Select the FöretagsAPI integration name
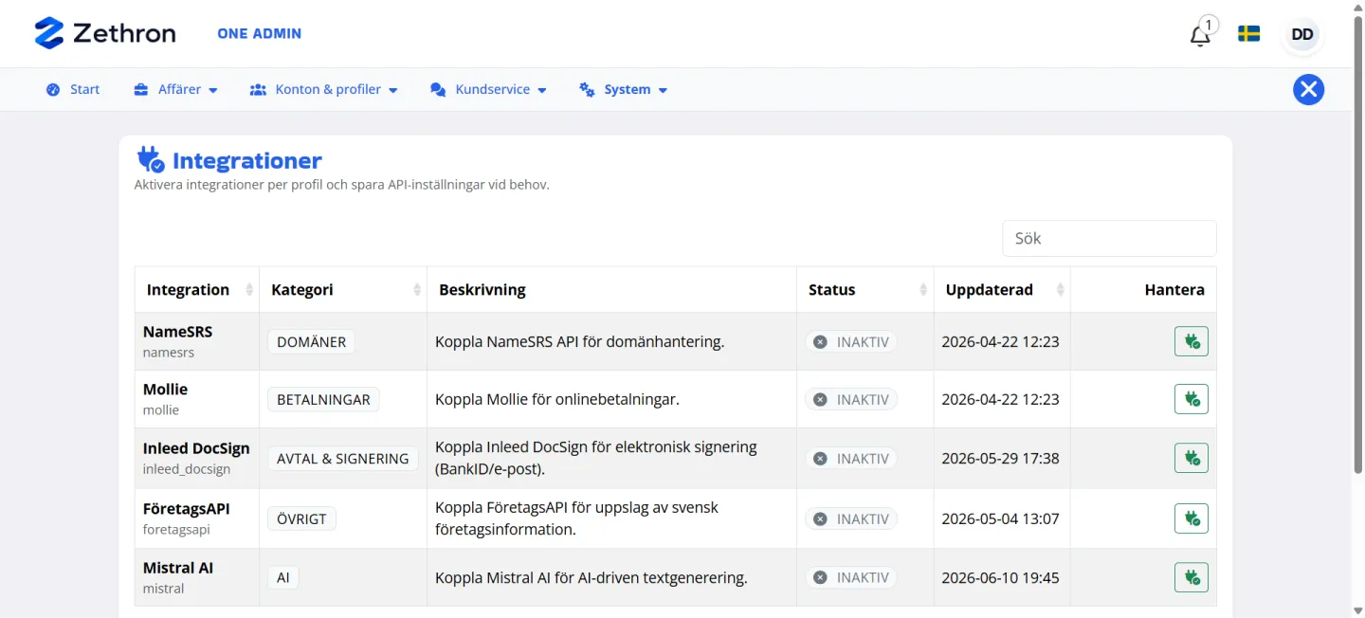 (186, 509)
